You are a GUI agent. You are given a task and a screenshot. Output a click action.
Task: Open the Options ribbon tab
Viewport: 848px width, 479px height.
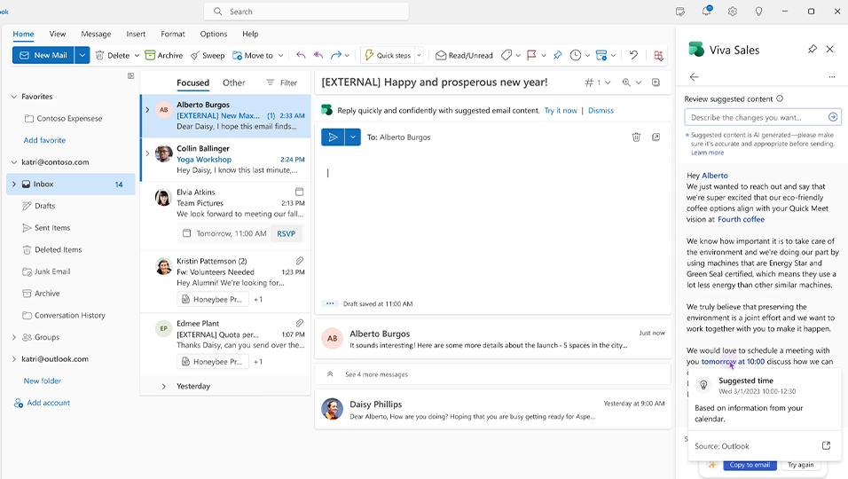(214, 34)
